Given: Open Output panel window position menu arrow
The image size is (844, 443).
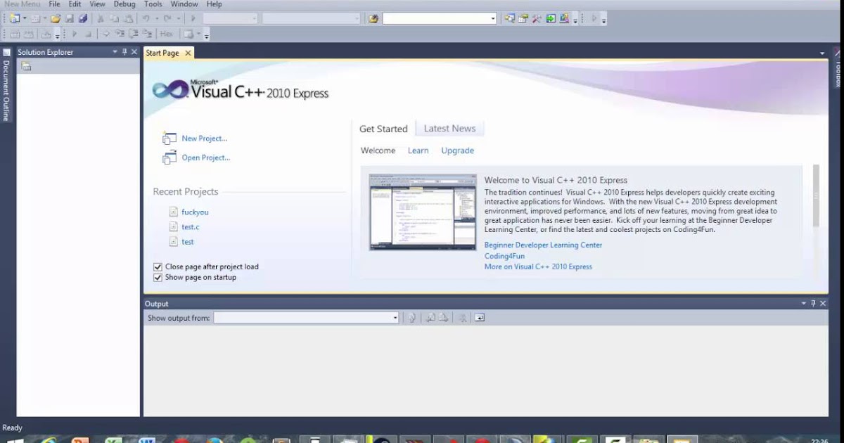Looking at the screenshot, I should click(804, 304).
